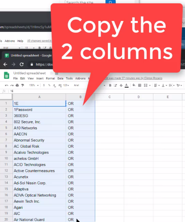
Task: Click the Sheets favicon on the browser tab
Action: [7, 55]
